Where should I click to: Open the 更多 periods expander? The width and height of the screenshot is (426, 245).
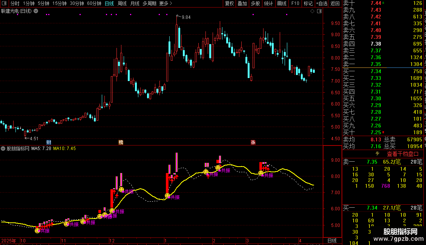click(165, 3)
